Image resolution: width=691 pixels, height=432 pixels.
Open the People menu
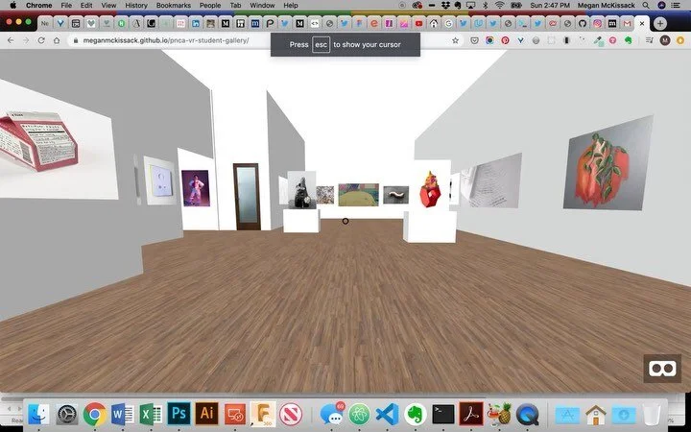210,6
